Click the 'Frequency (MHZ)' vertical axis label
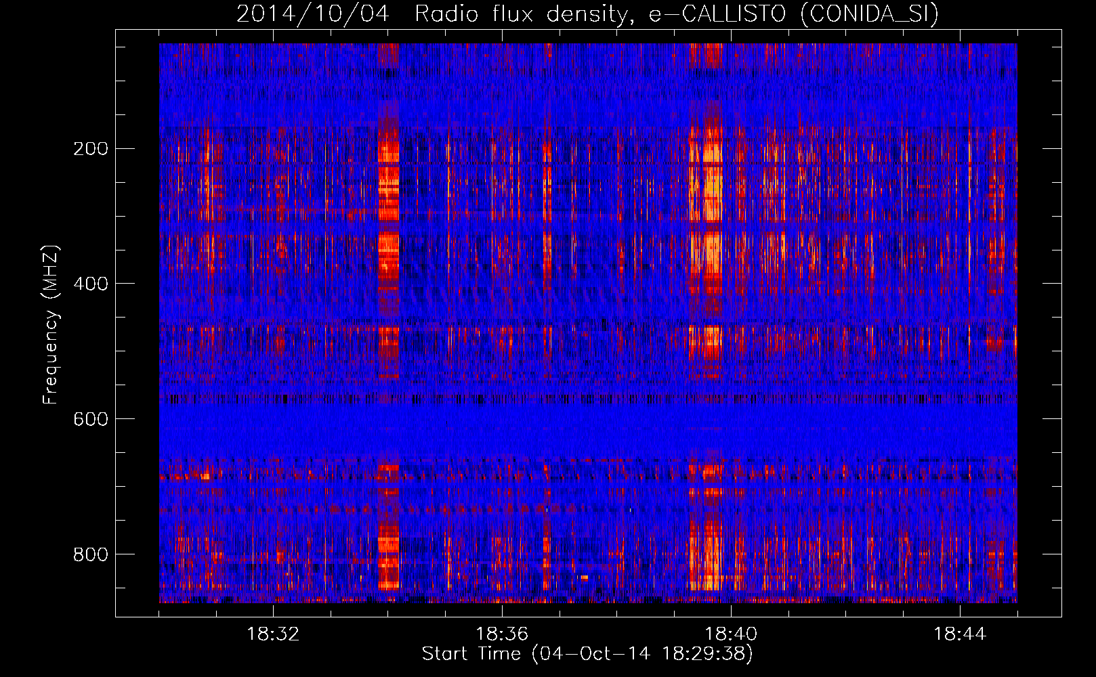 click(51, 325)
